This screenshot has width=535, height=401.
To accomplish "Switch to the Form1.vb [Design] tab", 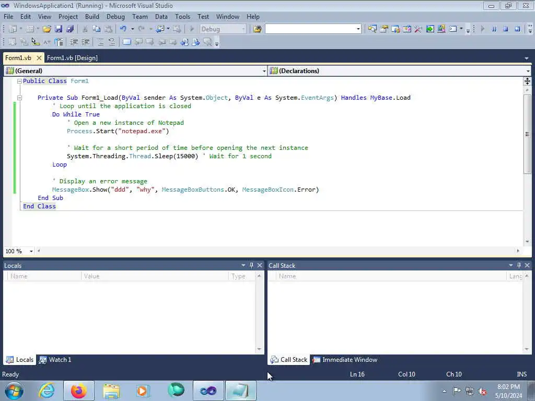I will [x=72, y=58].
